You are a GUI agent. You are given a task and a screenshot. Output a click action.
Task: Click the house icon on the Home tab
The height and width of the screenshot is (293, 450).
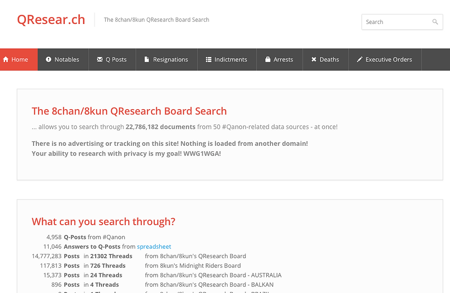6,59
